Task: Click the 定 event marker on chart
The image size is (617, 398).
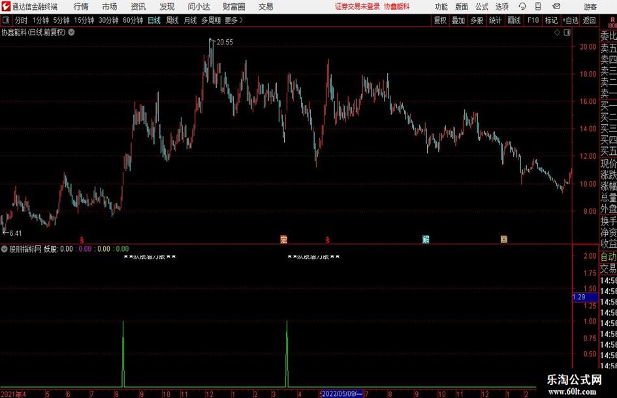Action: pos(283,239)
